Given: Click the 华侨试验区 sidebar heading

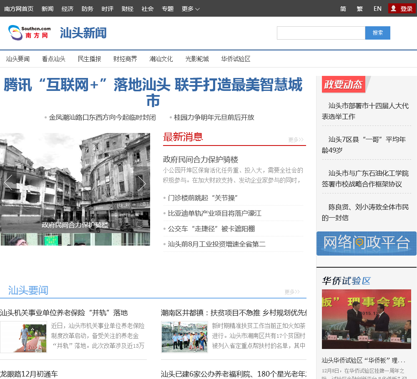Looking at the screenshot, I should click(346, 281).
